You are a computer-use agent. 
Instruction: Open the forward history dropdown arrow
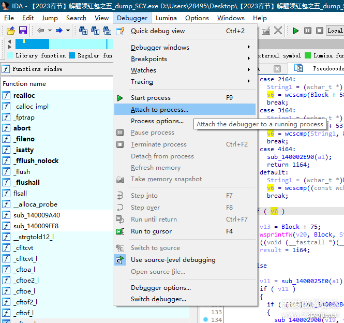[x=68, y=31]
